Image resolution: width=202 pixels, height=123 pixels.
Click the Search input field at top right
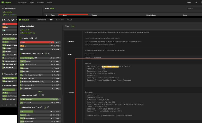(194, 8)
